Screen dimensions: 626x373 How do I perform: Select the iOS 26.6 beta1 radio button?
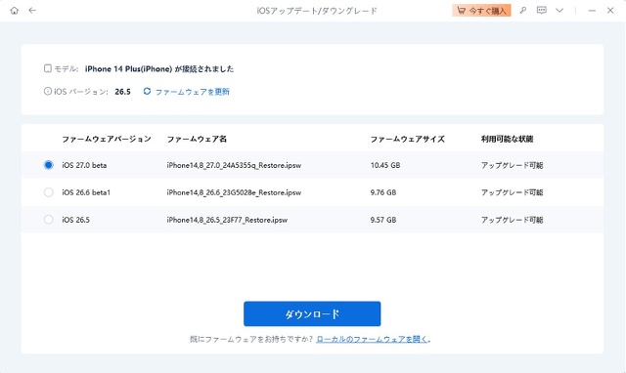[48, 192]
